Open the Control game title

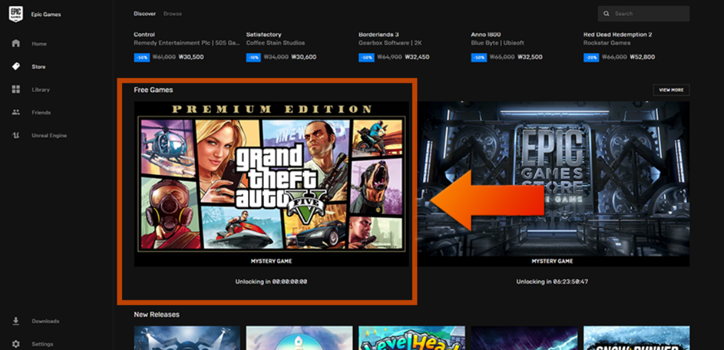(x=144, y=34)
